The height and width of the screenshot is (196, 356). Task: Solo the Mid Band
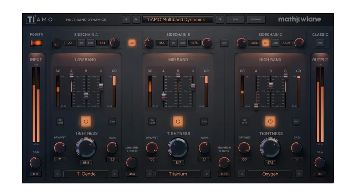[x=204, y=121]
